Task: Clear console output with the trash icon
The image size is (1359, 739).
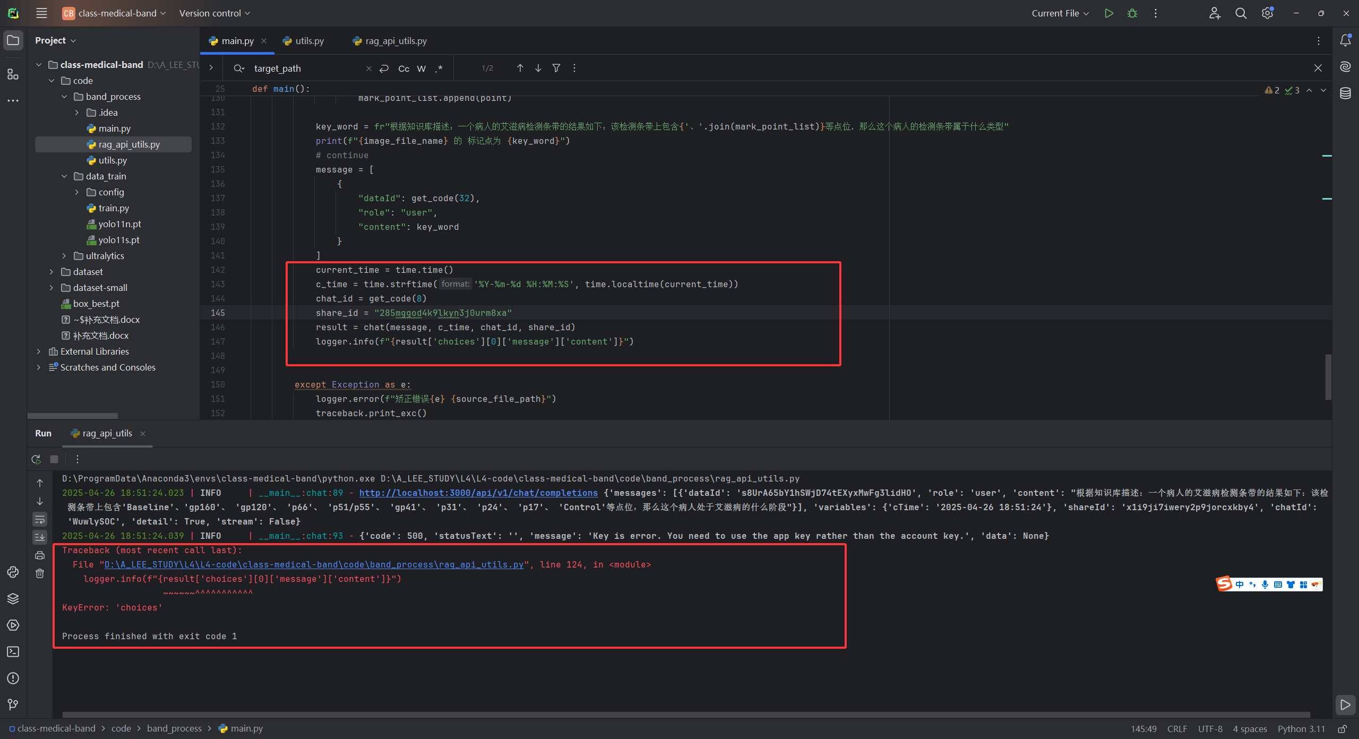Action: [x=40, y=573]
